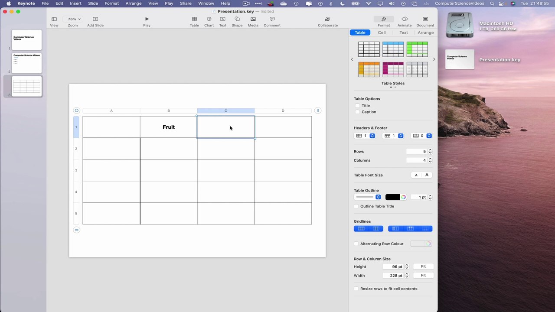
Task: Open the Insert menu
Action: tap(75, 3)
